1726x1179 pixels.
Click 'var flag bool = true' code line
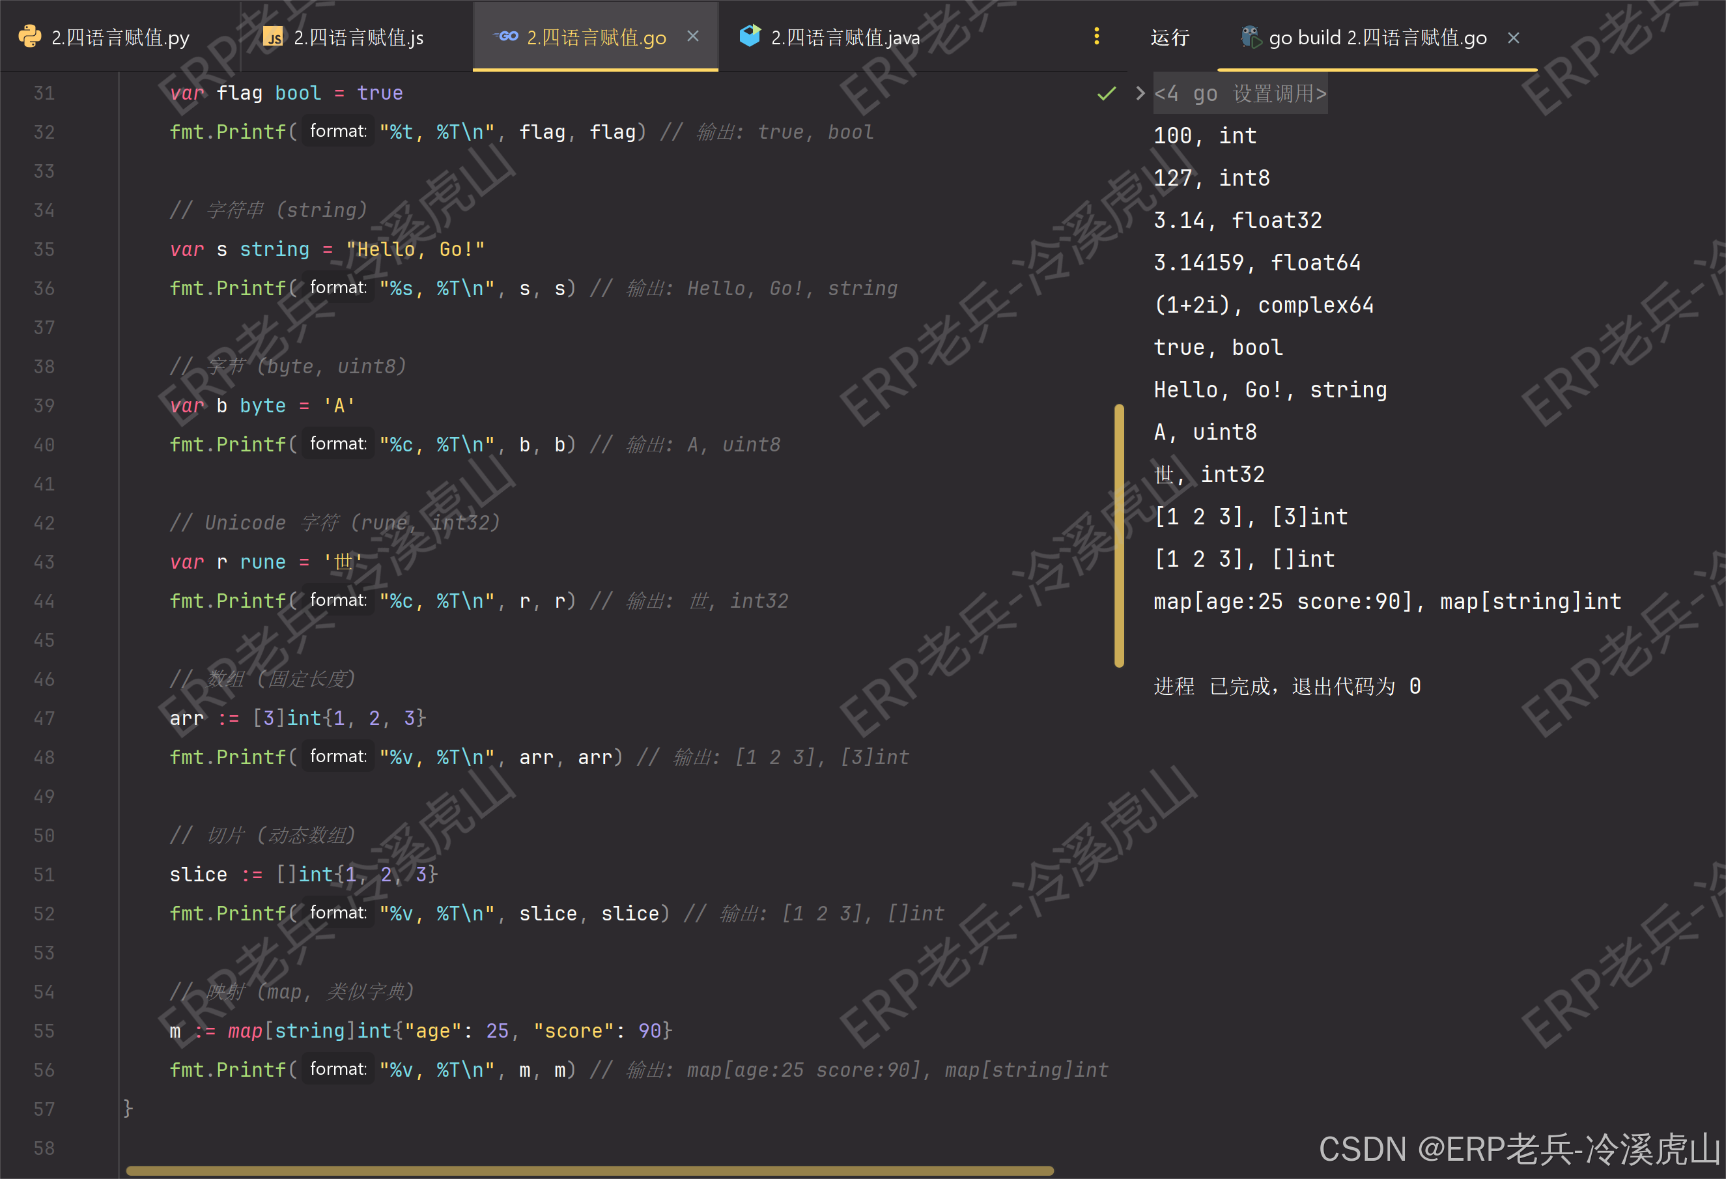286,94
